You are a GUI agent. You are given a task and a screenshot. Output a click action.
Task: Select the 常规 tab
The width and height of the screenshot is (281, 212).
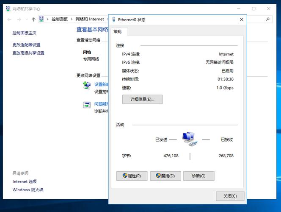(119, 32)
